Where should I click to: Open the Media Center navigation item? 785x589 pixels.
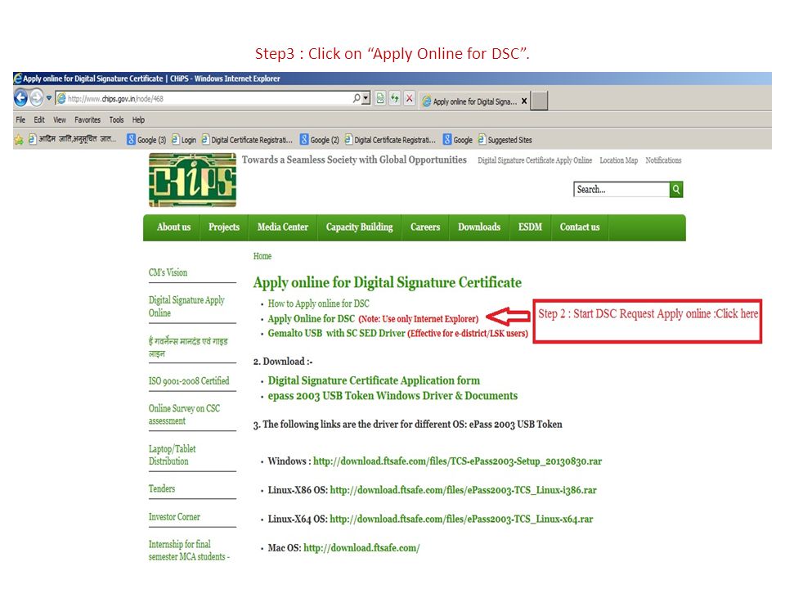(x=283, y=227)
